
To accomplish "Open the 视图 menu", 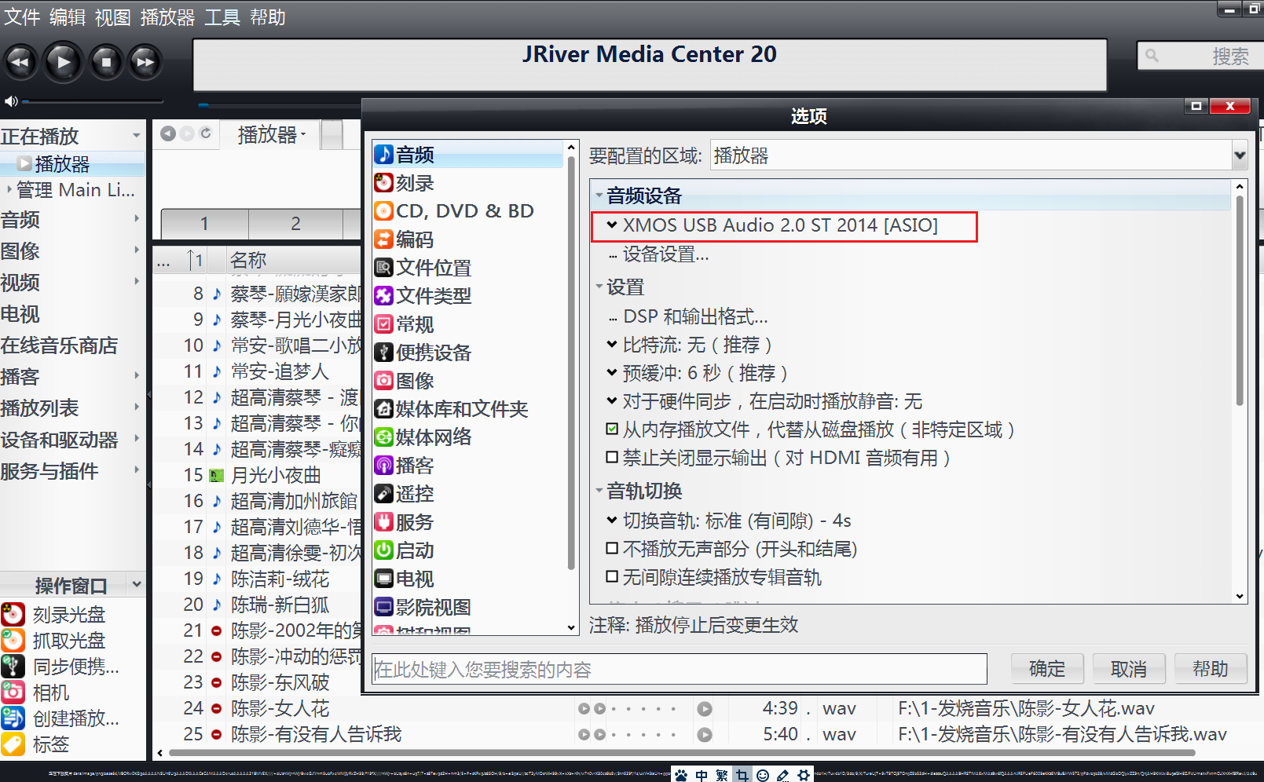I will [113, 16].
